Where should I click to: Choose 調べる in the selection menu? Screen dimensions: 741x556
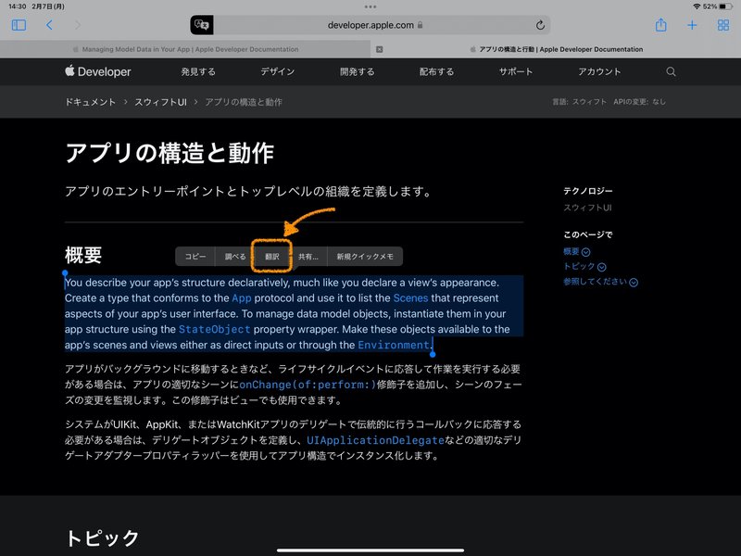click(235, 257)
